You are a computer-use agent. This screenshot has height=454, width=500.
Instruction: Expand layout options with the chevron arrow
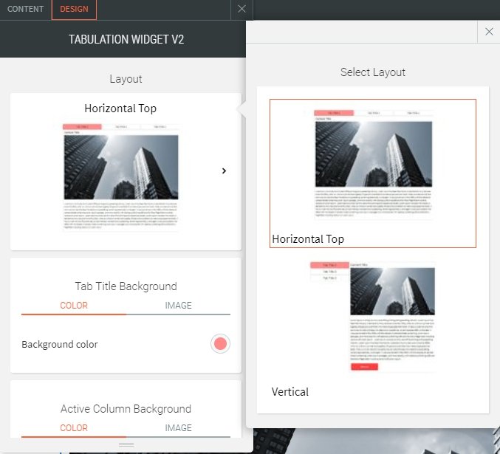(224, 171)
